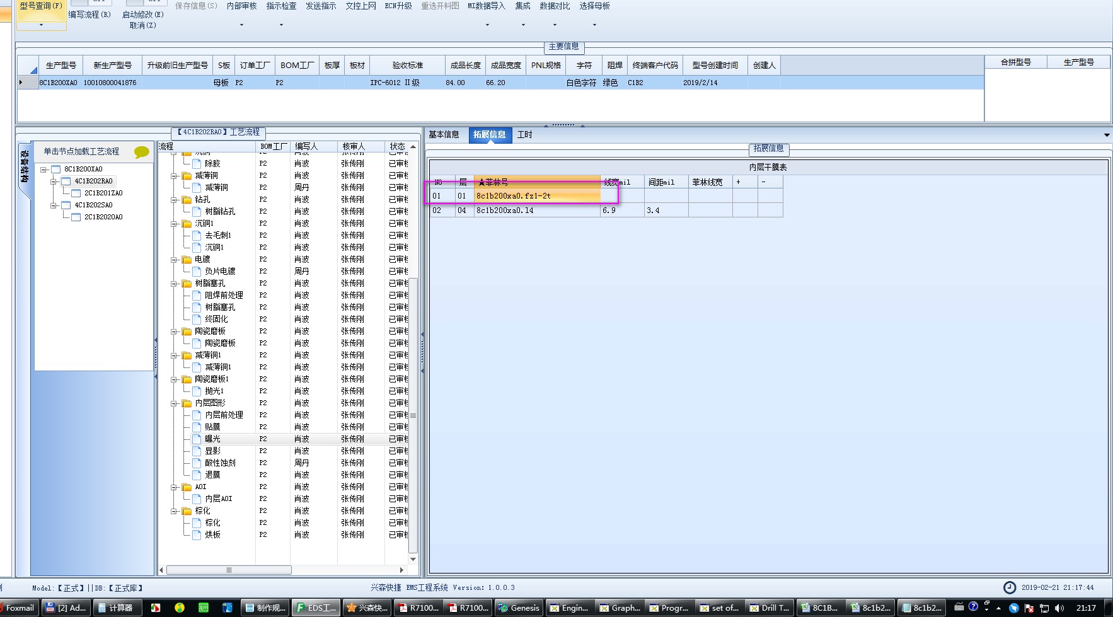Click the window icon beside 8C1B200XA0
Viewport: 1113px width, 617px height.
55,169
